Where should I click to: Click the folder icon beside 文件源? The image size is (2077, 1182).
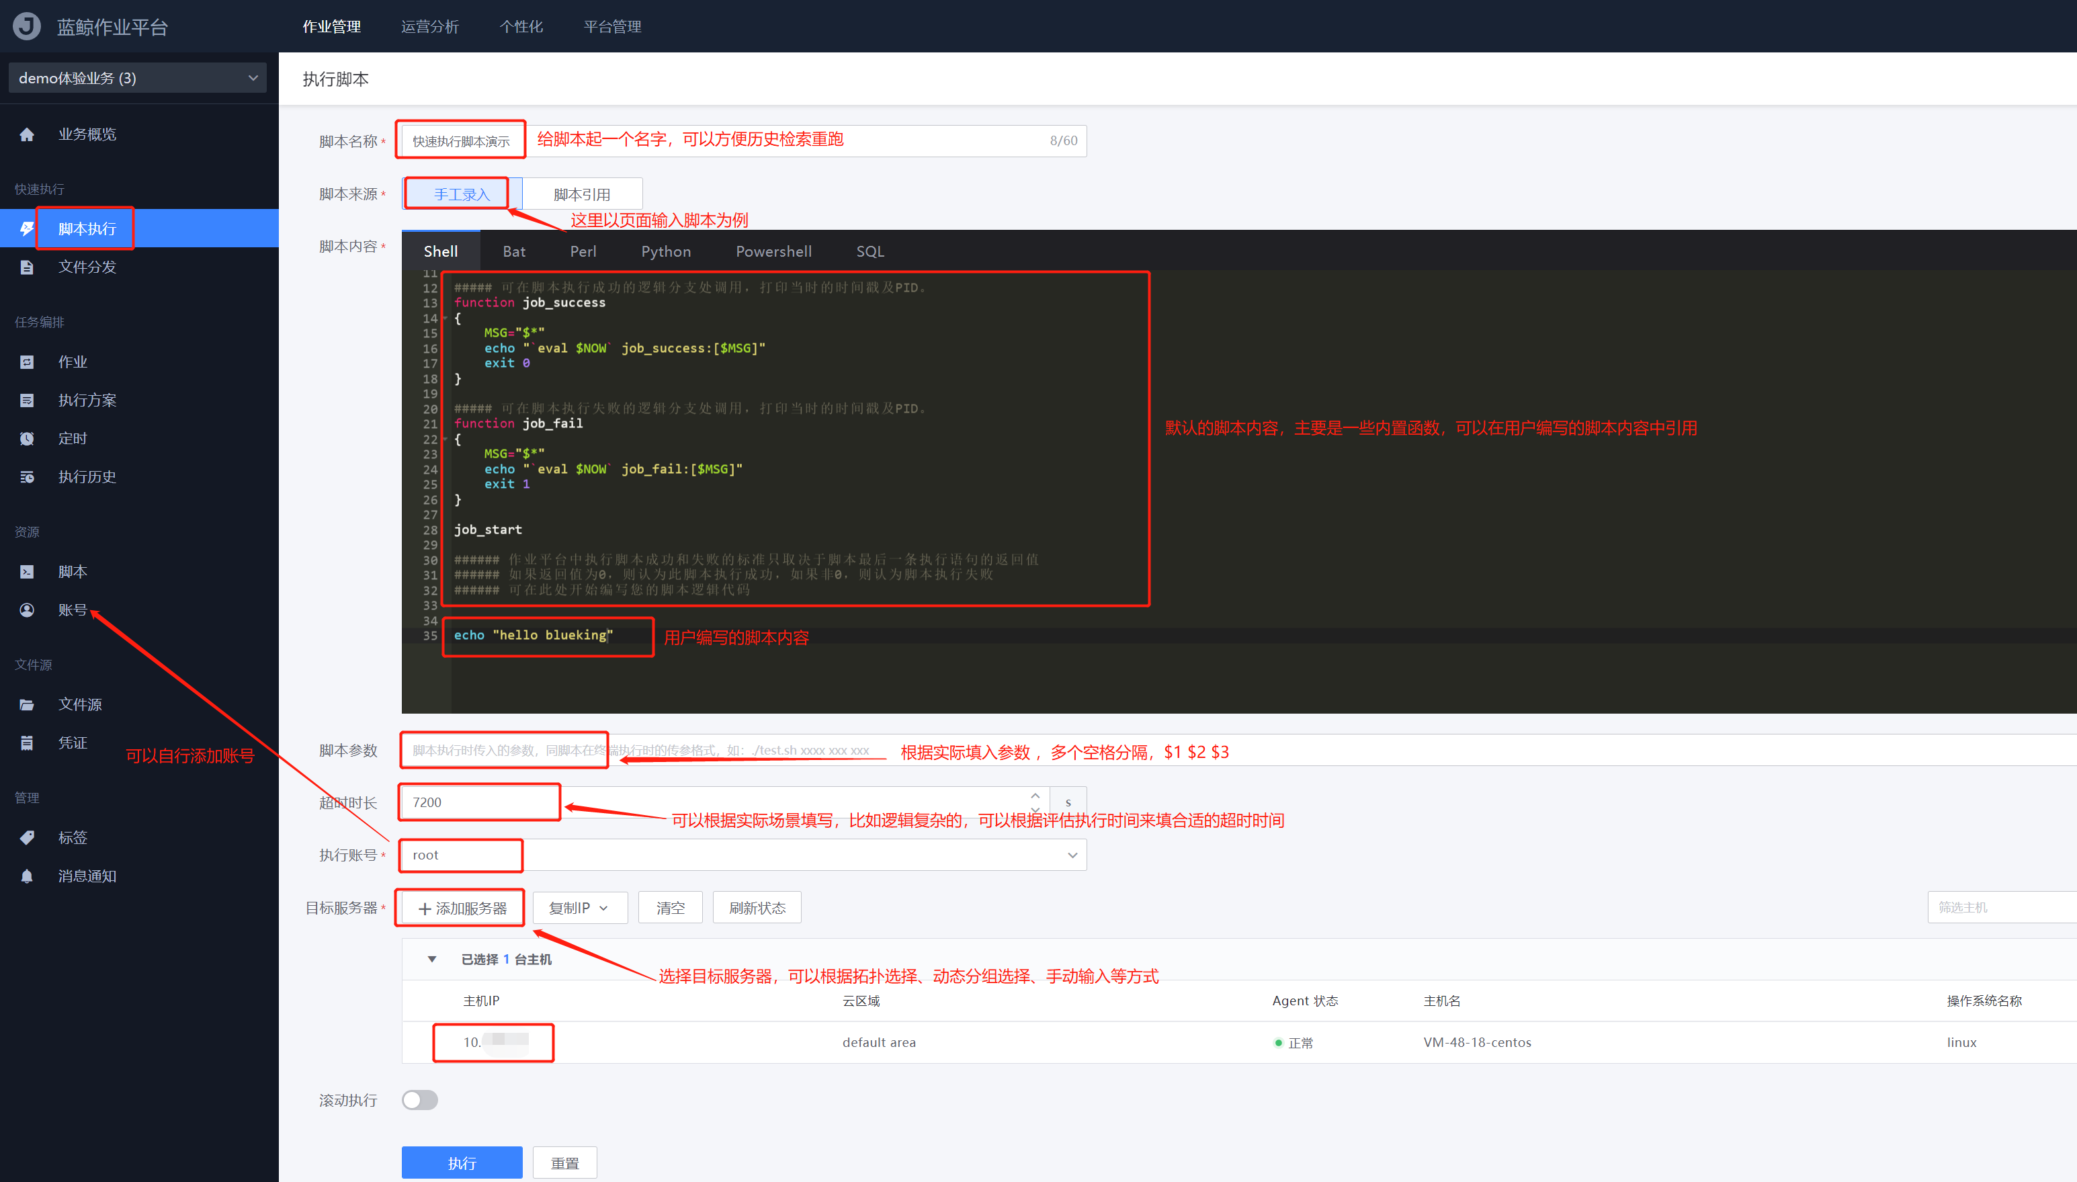point(27,705)
